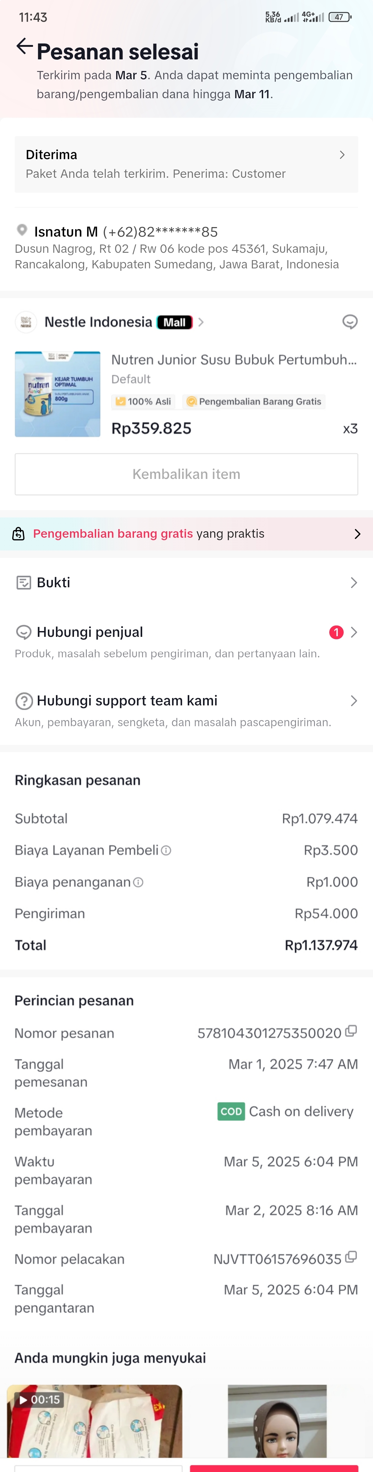
Task: Tap the Nutren Junior product thumbnail
Action: [x=58, y=394]
